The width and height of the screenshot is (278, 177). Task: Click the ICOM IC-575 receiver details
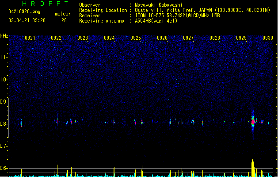coord(177,15)
